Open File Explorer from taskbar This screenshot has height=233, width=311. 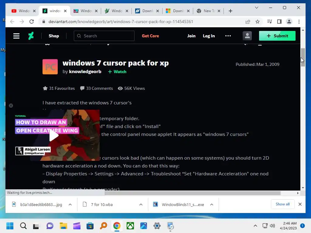click(x=63, y=226)
